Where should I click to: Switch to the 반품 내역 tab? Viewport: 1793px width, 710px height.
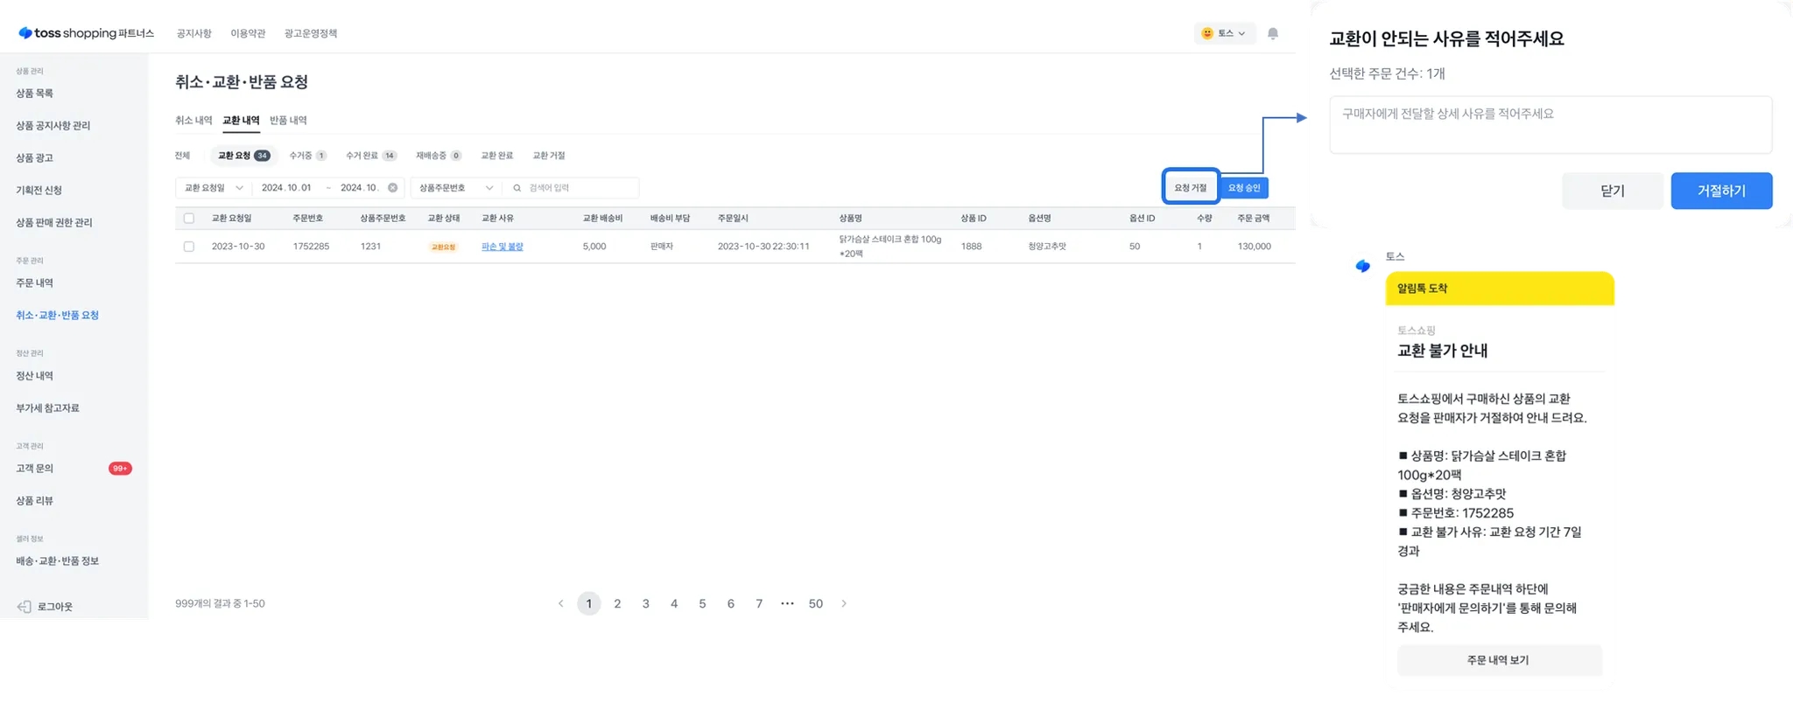point(288,121)
